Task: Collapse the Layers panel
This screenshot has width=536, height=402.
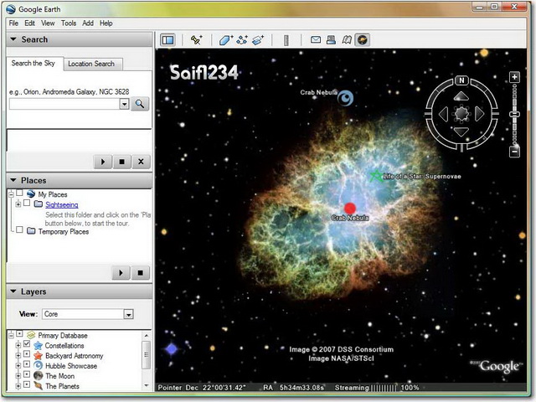Action: tap(13, 291)
